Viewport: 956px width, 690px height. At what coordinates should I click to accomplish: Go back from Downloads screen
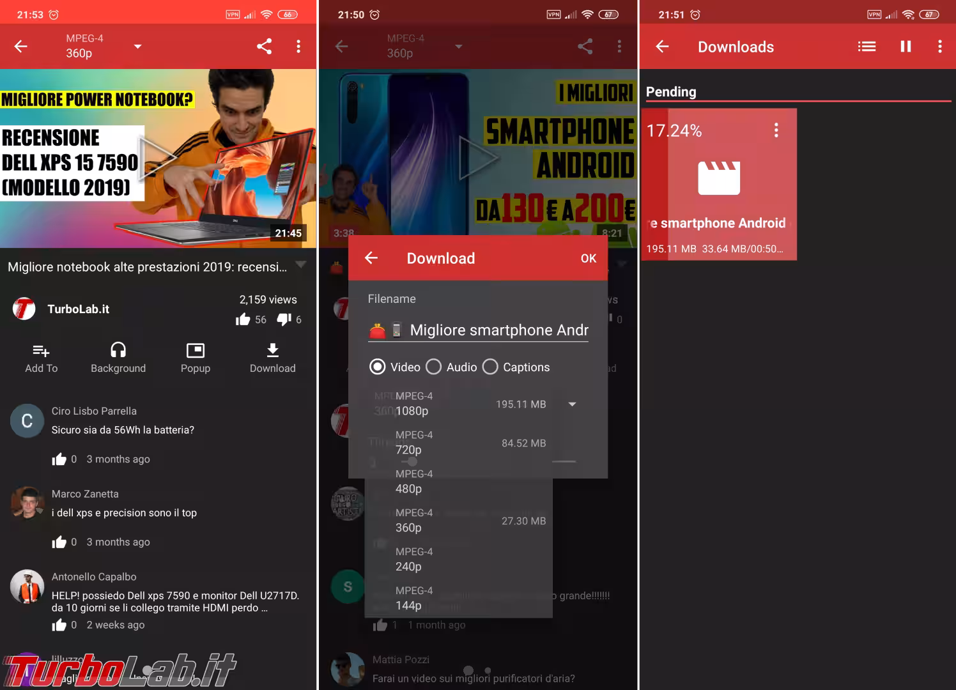point(662,46)
